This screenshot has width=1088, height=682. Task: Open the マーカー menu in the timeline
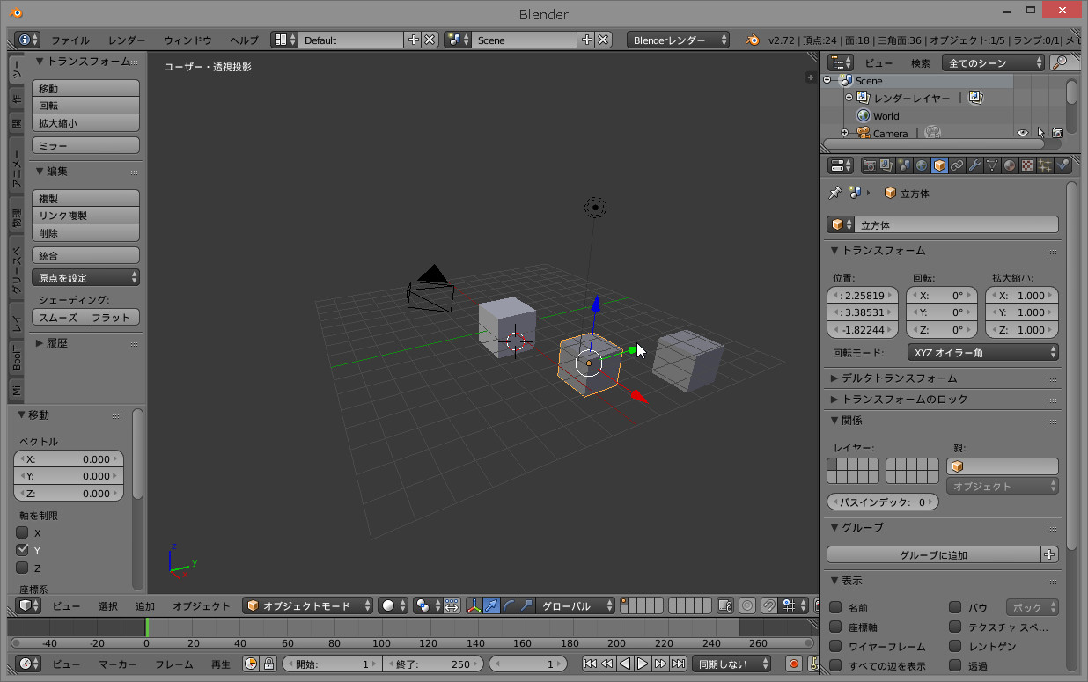tap(118, 664)
